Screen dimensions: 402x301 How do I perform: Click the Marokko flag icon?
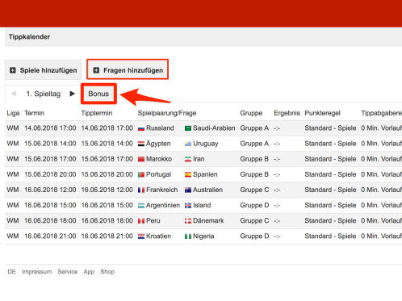pos(141,159)
